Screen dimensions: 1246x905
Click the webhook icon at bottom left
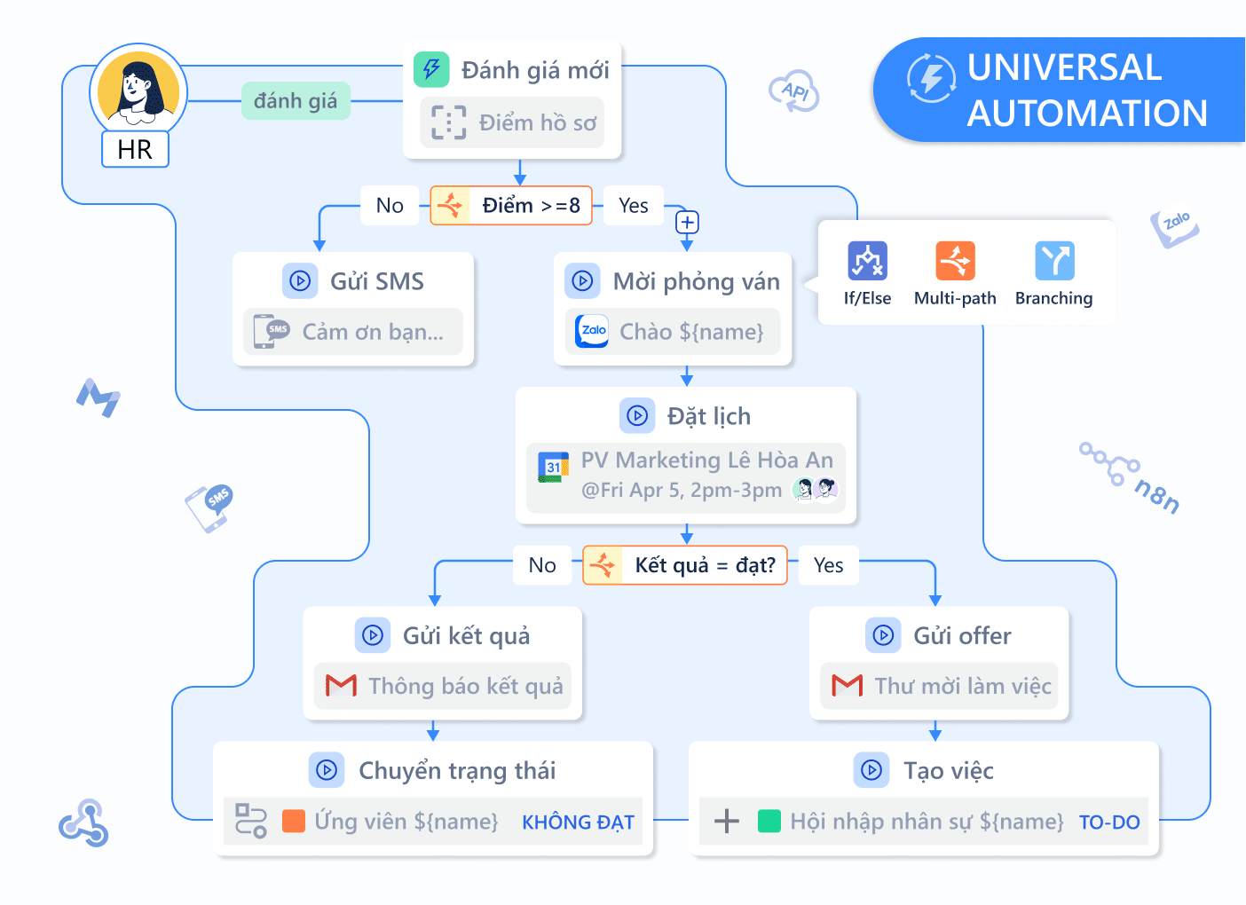(x=83, y=823)
